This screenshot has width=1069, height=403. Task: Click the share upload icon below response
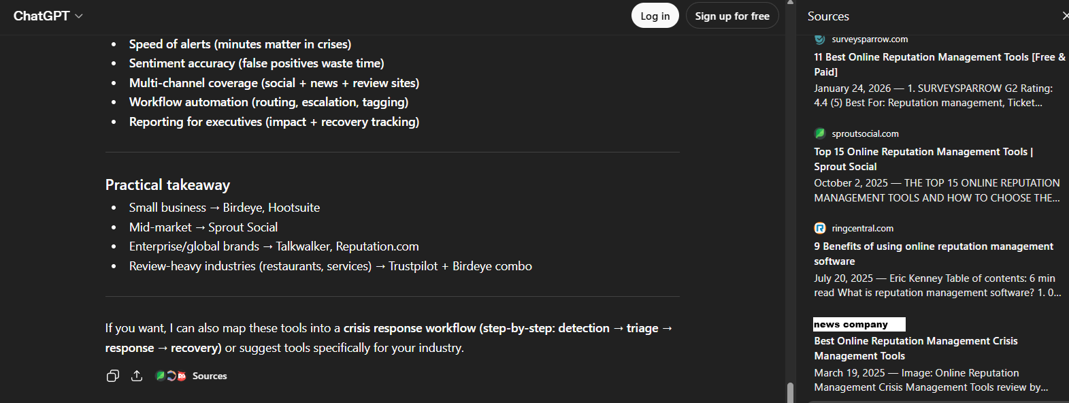[x=137, y=376]
